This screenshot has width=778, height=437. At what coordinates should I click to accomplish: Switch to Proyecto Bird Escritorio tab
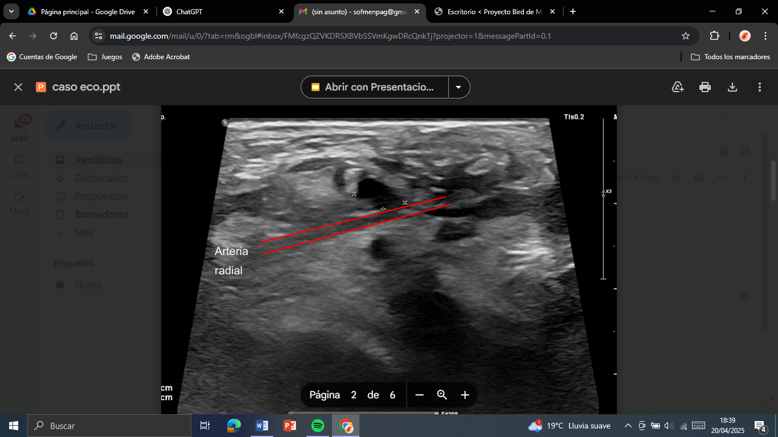tap(495, 11)
